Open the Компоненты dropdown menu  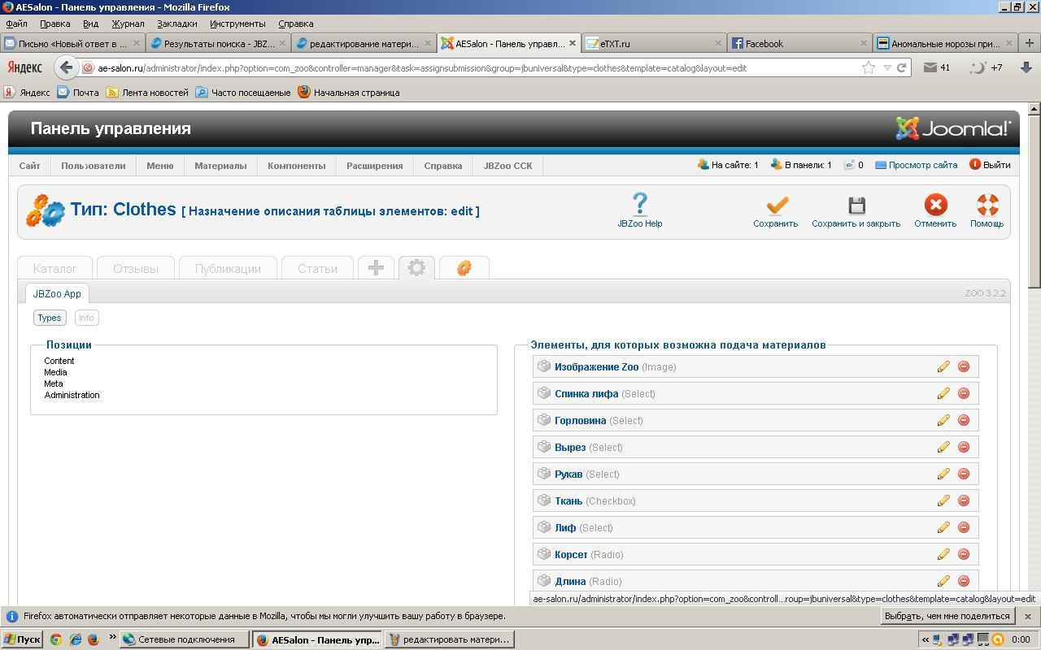point(296,166)
